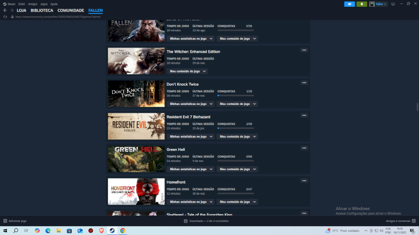Open Google Chrome from the taskbar
Viewport: 419px width, 235px height.
tap(123, 230)
